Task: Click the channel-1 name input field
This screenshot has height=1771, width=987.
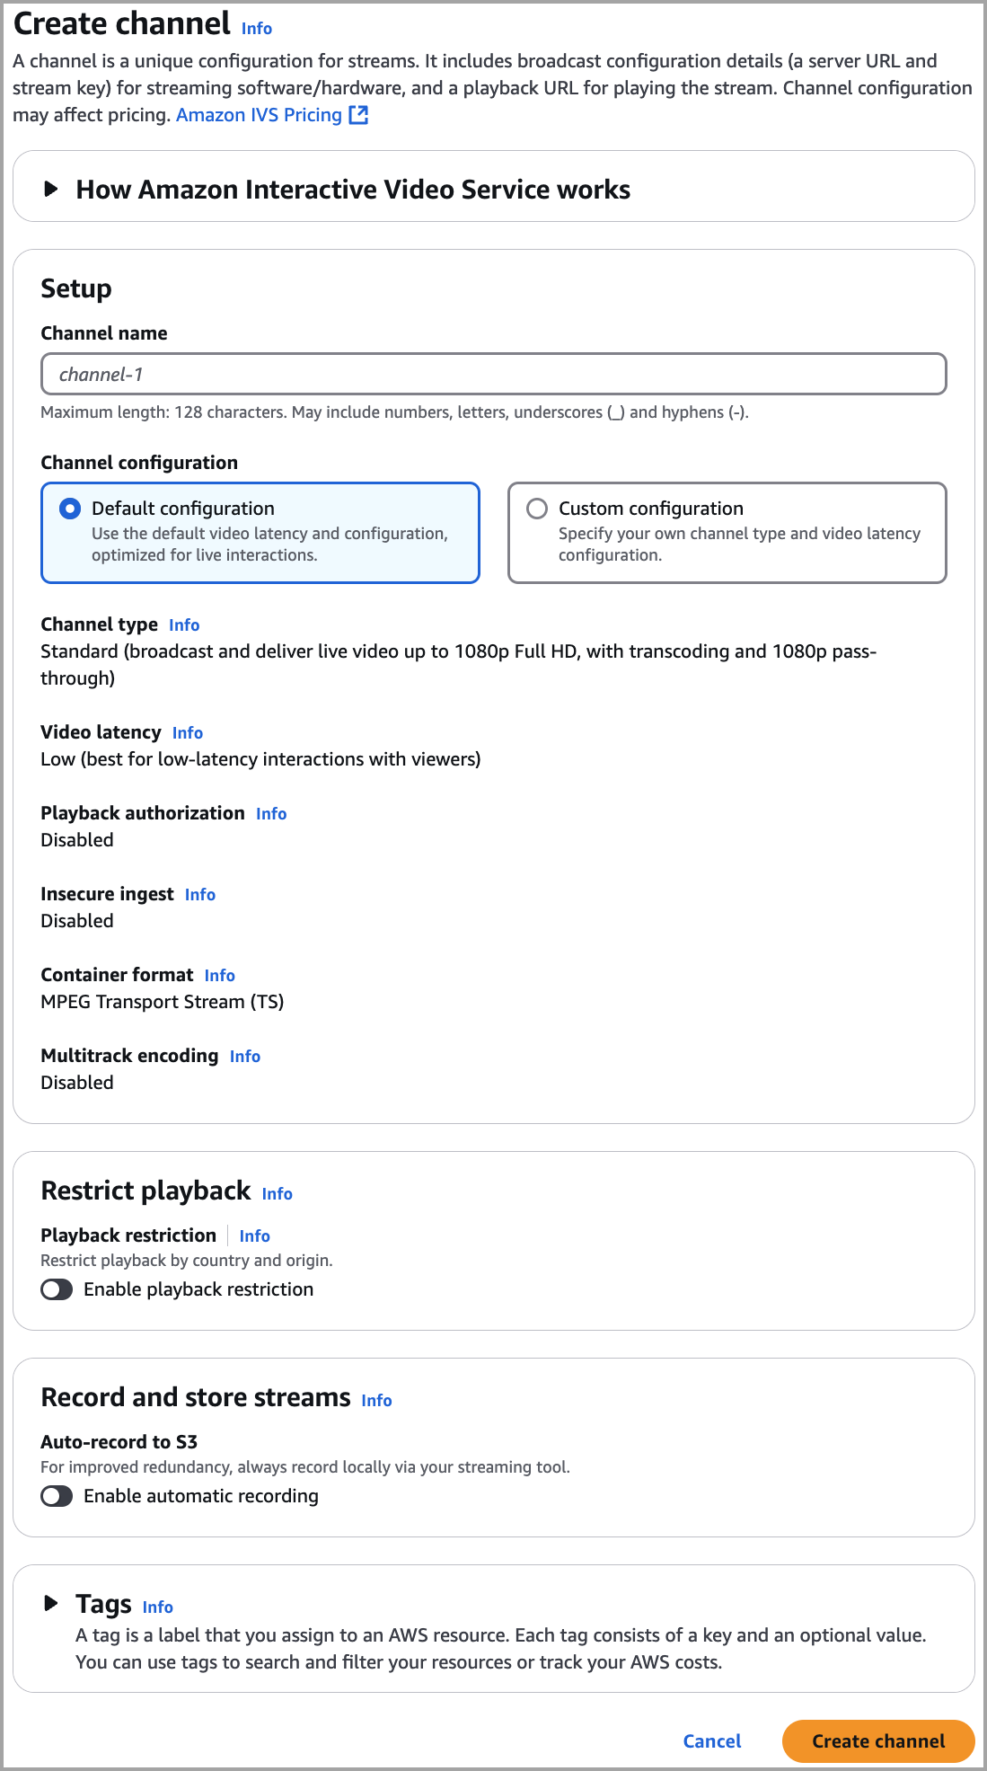Action: click(x=493, y=373)
